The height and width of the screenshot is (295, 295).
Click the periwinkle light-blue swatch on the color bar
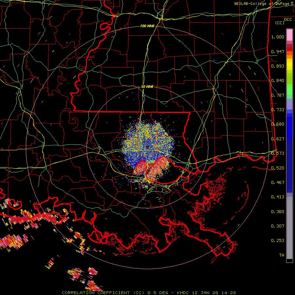click(289, 104)
